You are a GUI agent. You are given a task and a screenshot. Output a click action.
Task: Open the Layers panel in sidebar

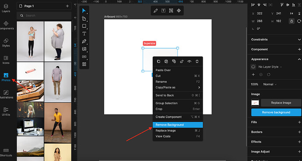tap(6, 8)
